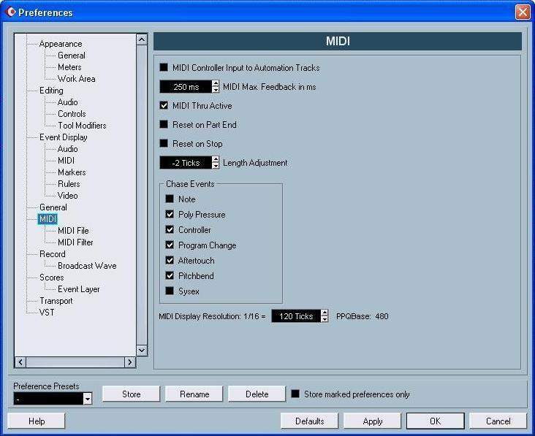Image resolution: width=535 pixels, height=436 pixels.
Task: Check the Note chase event
Action: click(170, 199)
